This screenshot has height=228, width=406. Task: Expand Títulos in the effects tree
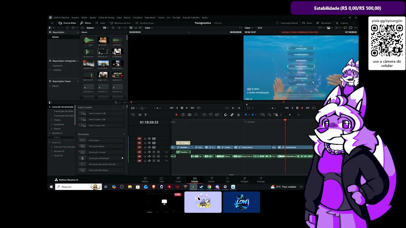click(x=52, y=120)
